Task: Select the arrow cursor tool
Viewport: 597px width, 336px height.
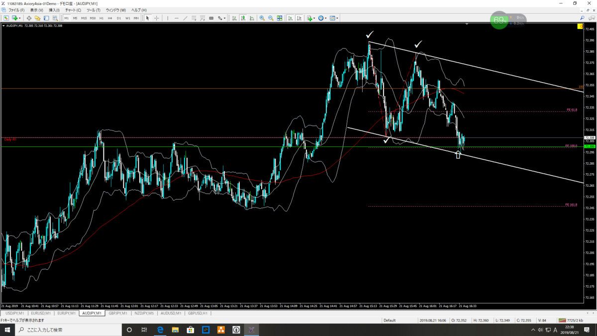Action: (x=147, y=18)
